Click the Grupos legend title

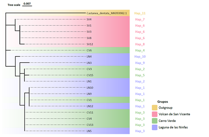[163, 101]
